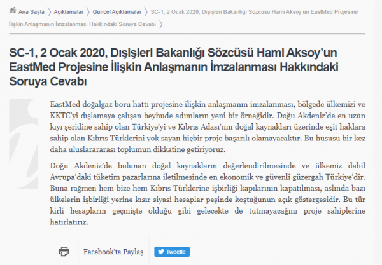Viewport: 382px width, 265px height.
Task: Click chevron at end of breadcrumb trail
Action: click(161, 23)
